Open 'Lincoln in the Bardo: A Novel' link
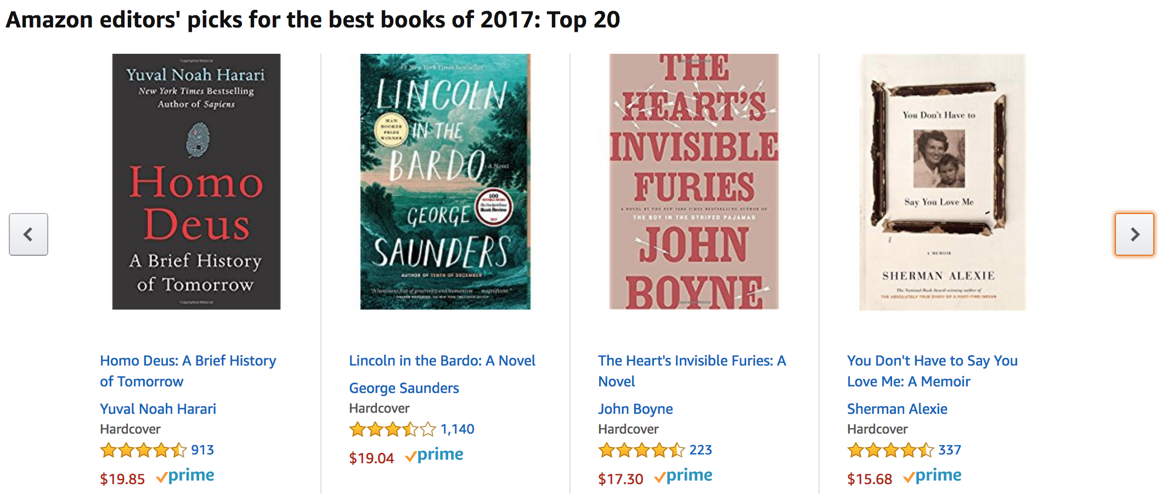The width and height of the screenshot is (1162, 494). pos(442,361)
